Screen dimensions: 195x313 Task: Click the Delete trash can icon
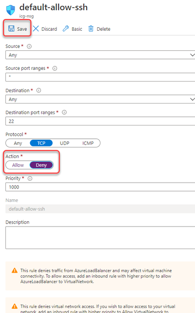(91, 28)
